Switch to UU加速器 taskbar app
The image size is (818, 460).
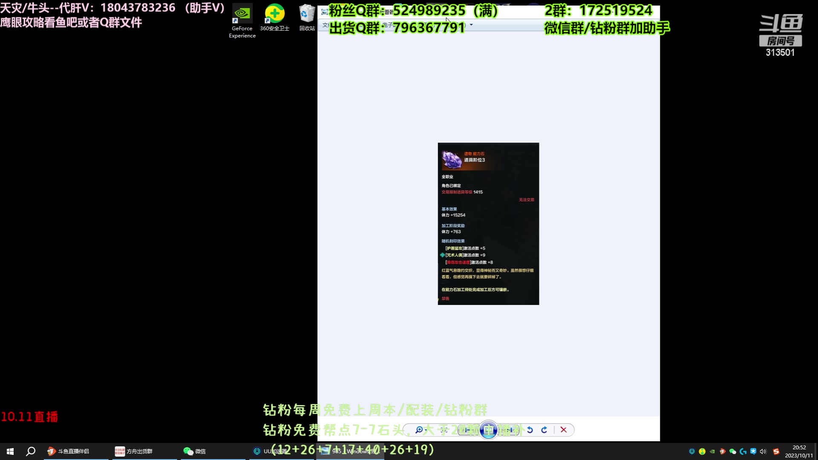click(281, 451)
